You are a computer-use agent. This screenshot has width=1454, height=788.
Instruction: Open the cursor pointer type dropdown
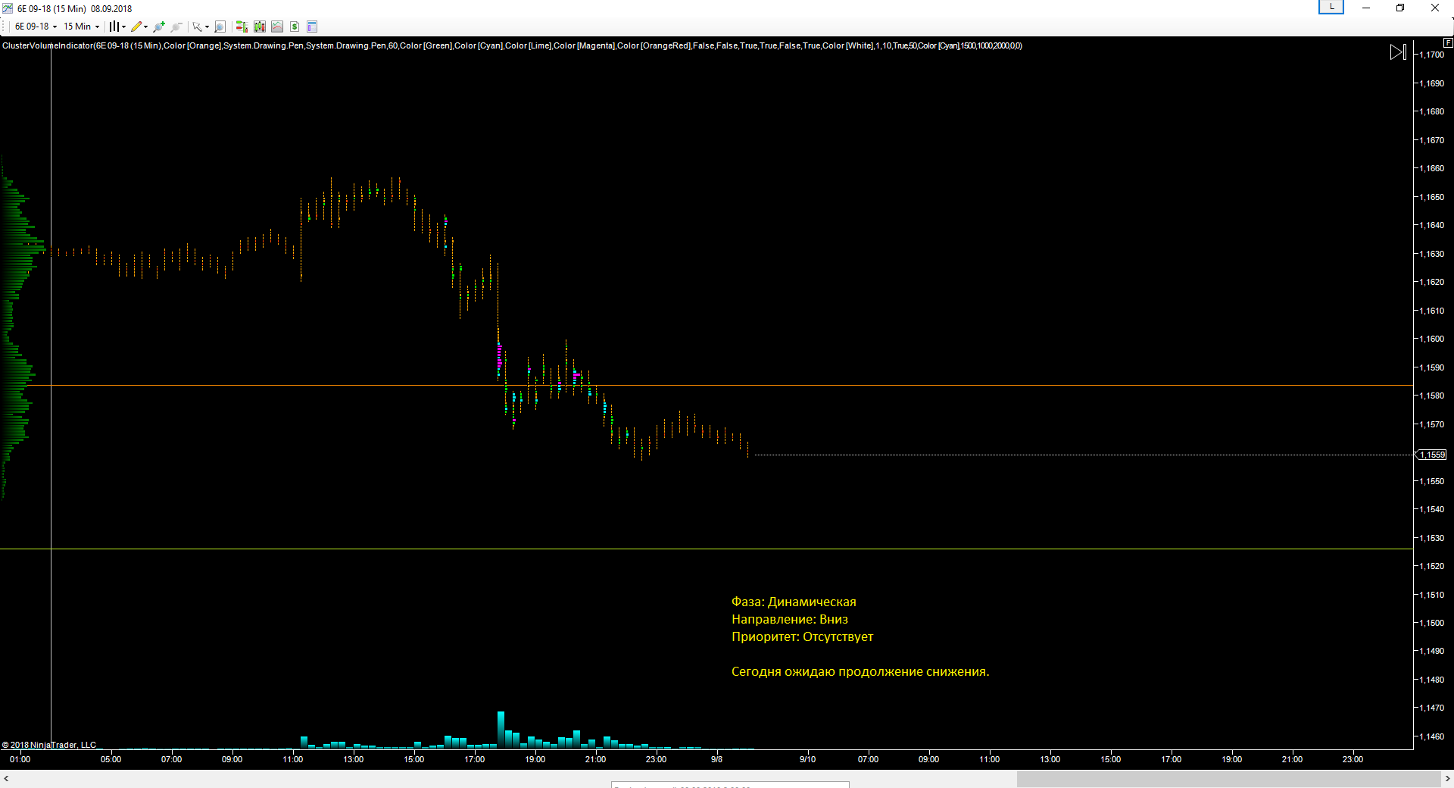[x=200, y=27]
